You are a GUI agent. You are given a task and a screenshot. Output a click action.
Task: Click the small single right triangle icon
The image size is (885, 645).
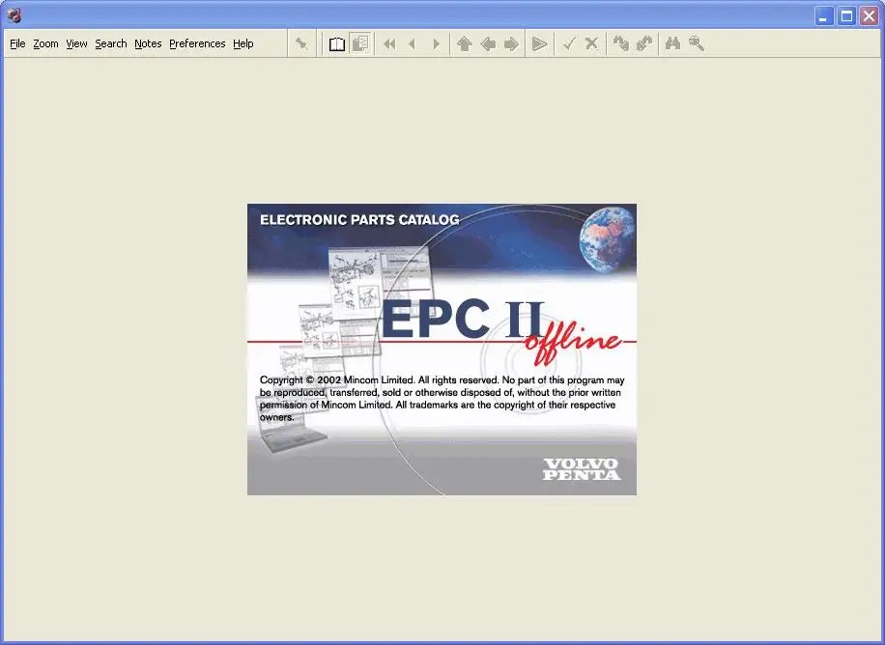pos(436,43)
